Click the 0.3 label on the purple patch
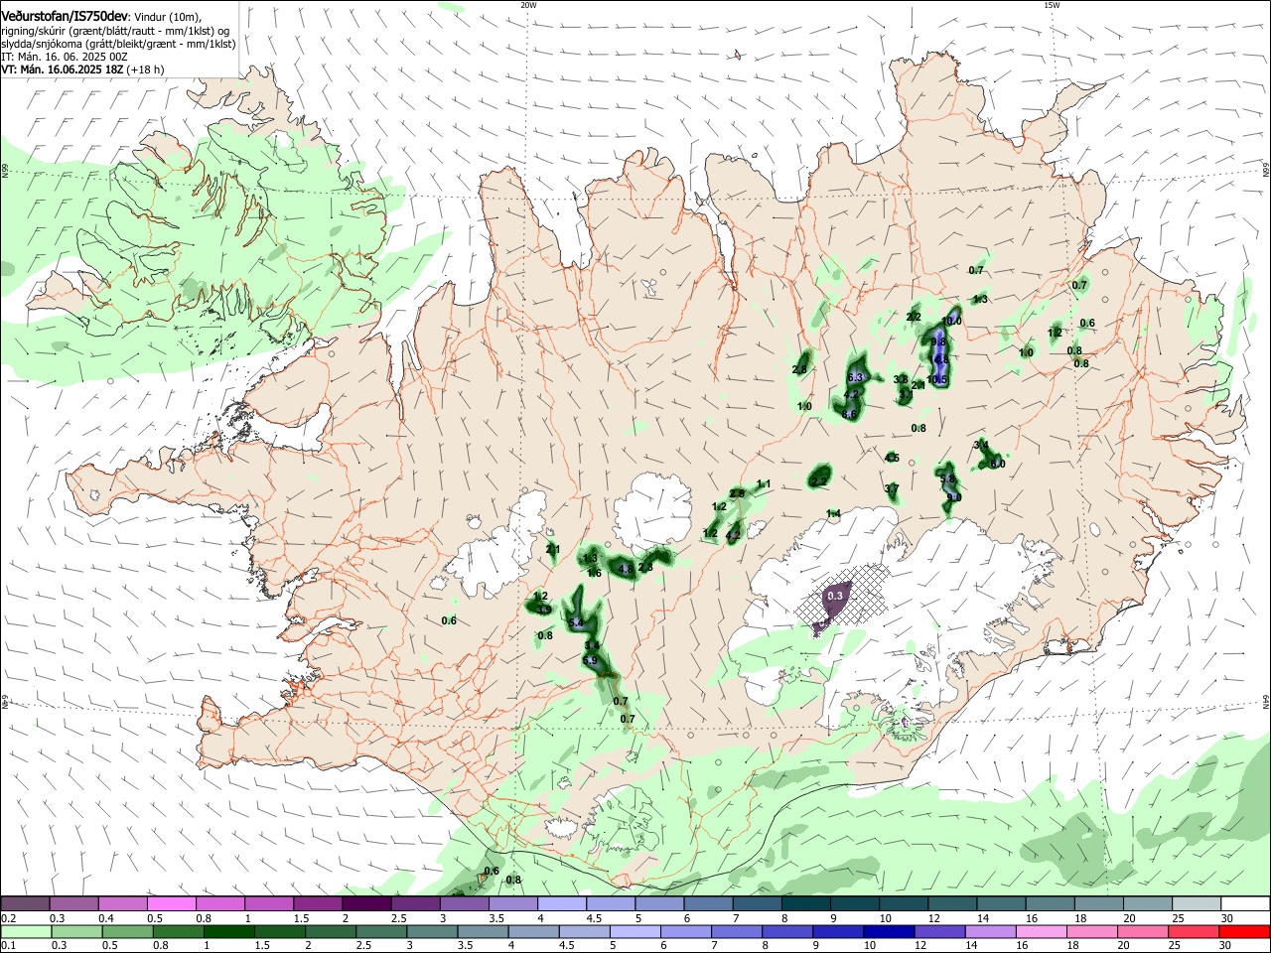This screenshot has width=1271, height=953. tap(835, 596)
